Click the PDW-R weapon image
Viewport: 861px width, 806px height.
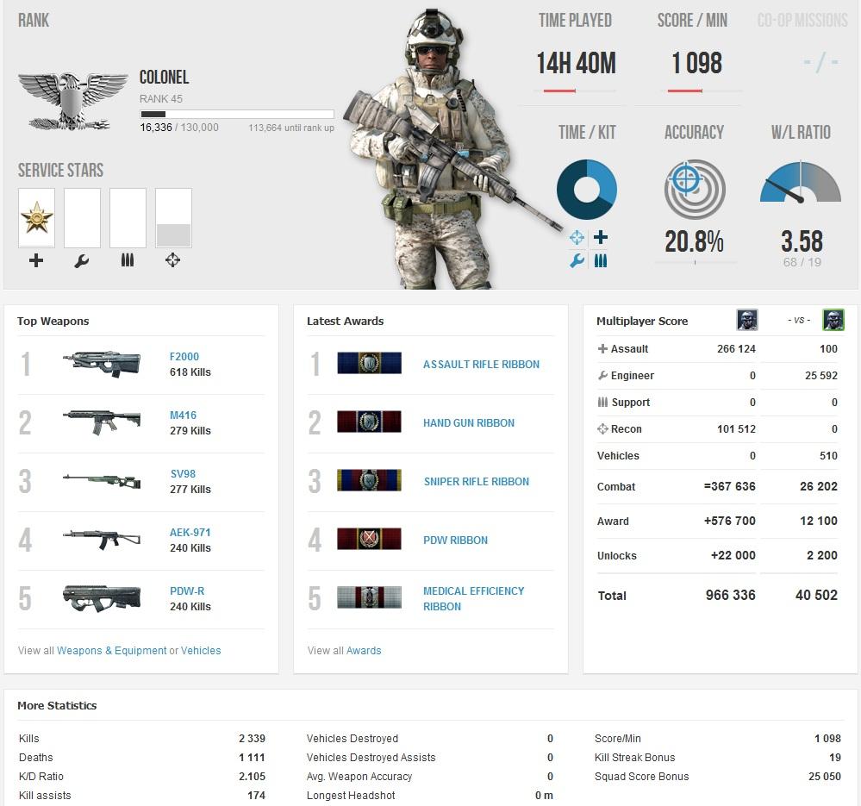[102, 598]
